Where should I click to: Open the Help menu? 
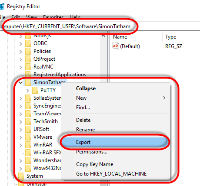pyautogui.click(x=75, y=17)
